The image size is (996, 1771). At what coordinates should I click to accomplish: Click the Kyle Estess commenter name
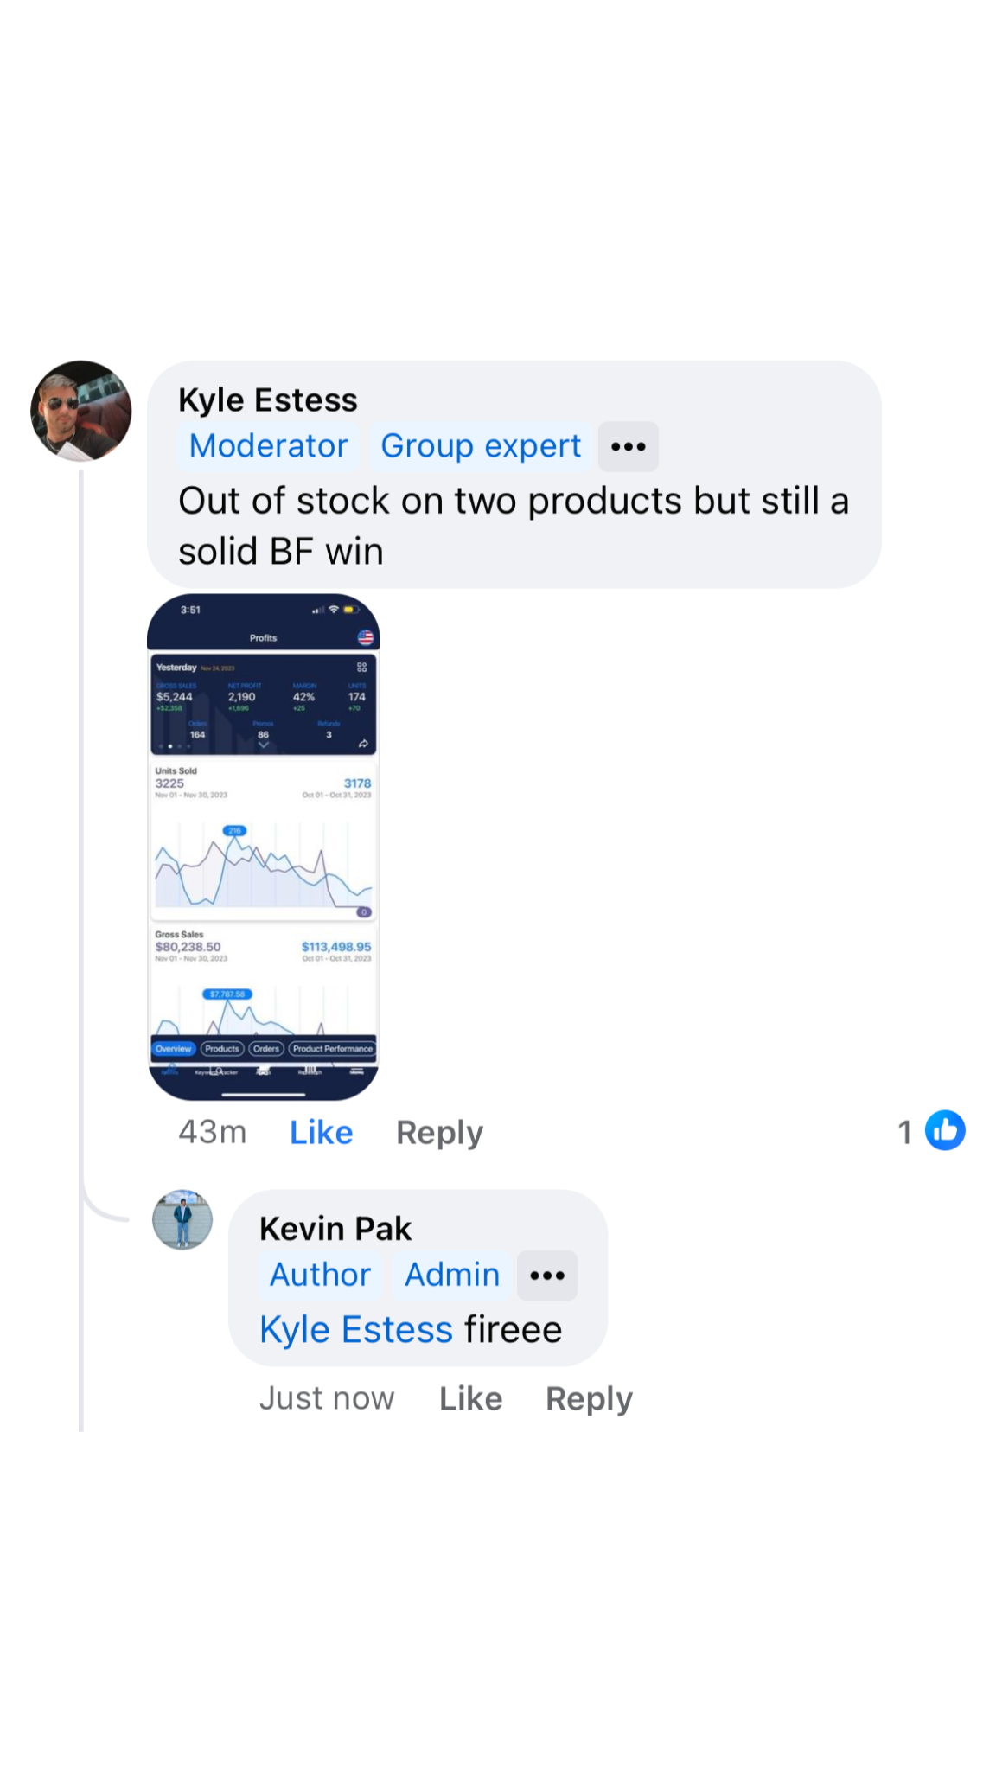click(x=268, y=400)
